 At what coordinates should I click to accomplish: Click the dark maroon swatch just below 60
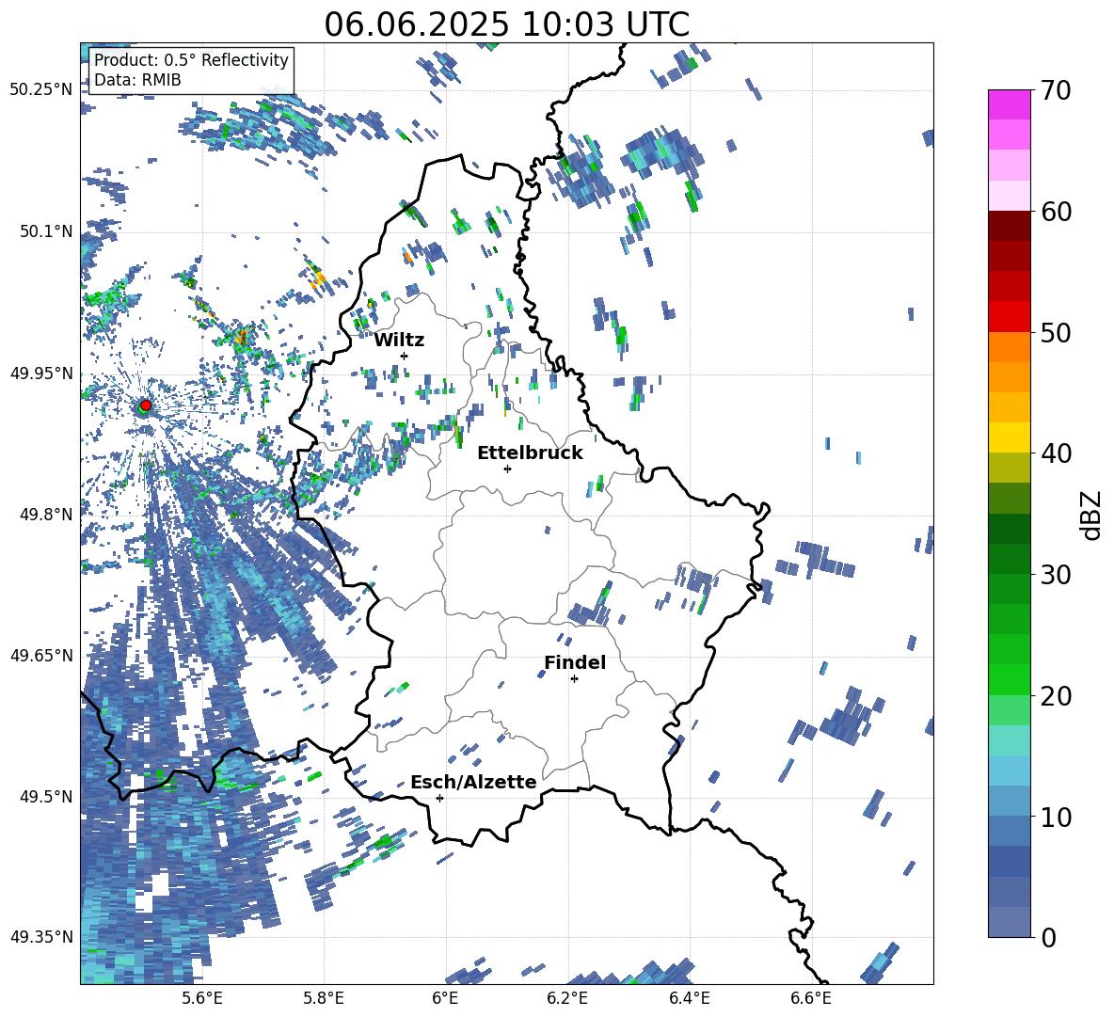tap(1009, 226)
